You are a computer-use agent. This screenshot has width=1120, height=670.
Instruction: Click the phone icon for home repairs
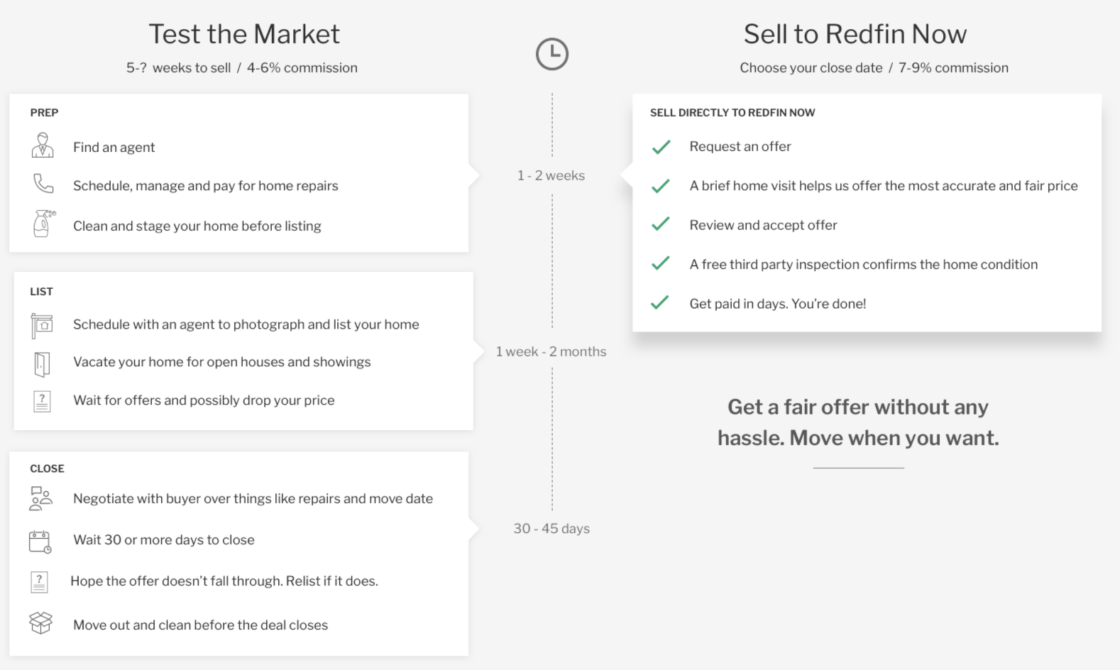(x=43, y=183)
